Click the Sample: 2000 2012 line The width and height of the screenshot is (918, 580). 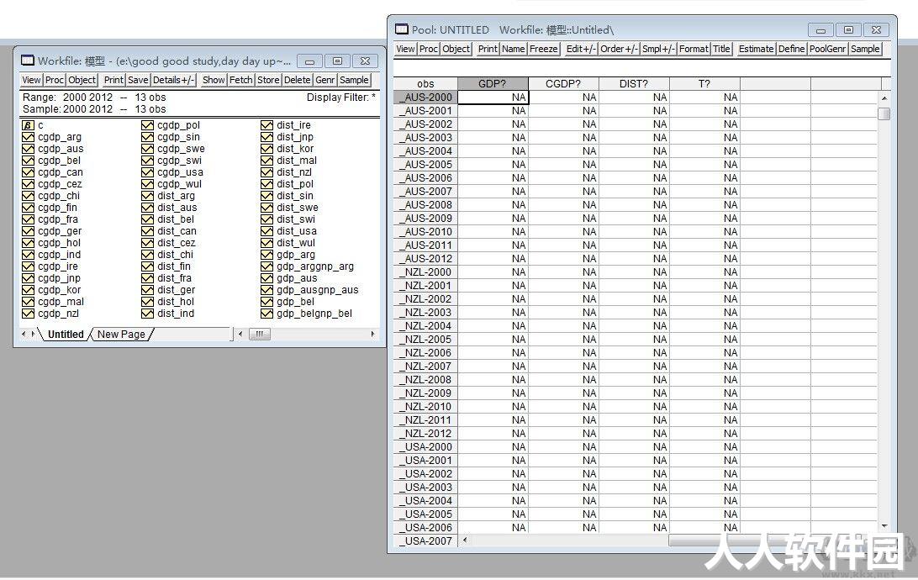click(x=94, y=109)
